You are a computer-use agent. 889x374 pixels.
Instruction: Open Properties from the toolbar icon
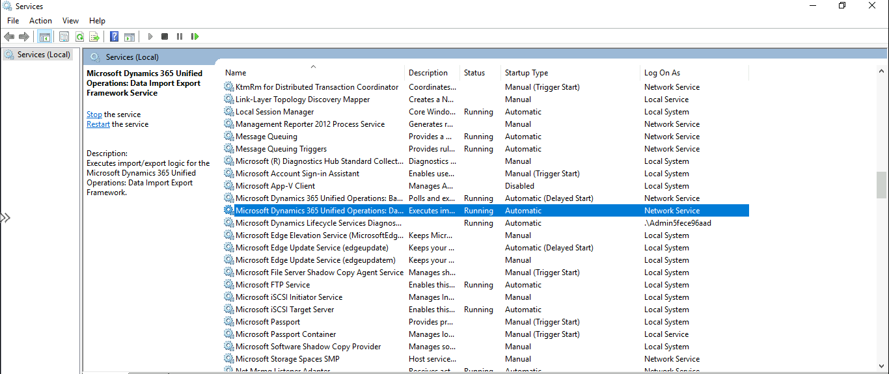pos(64,36)
